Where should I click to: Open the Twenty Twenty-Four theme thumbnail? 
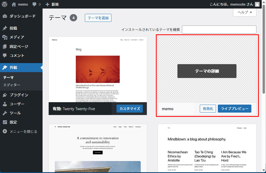pos(98,148)
